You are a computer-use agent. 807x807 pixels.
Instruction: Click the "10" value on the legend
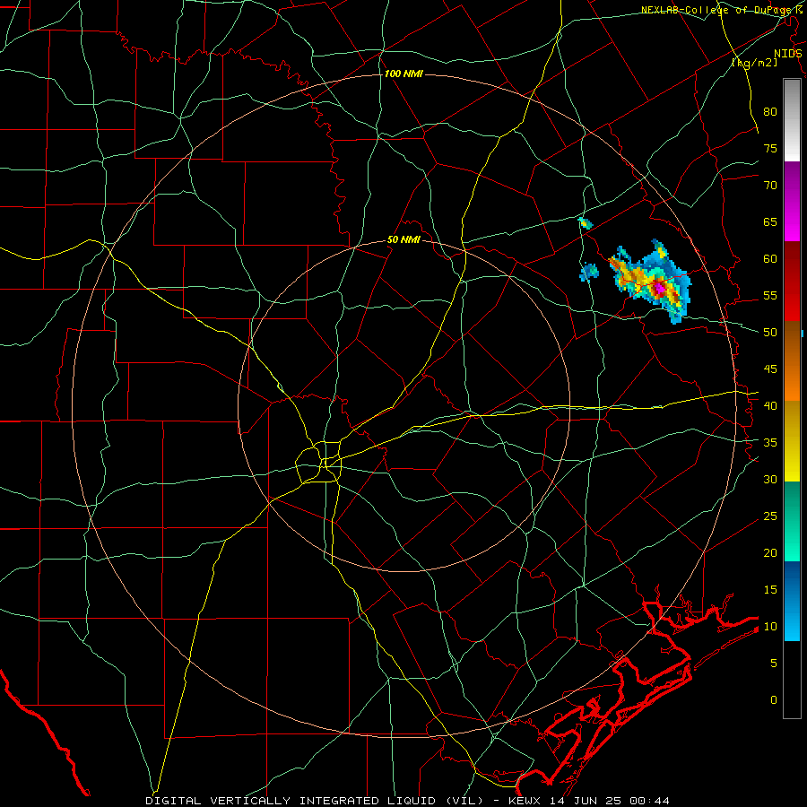click(x=770, y=627)
